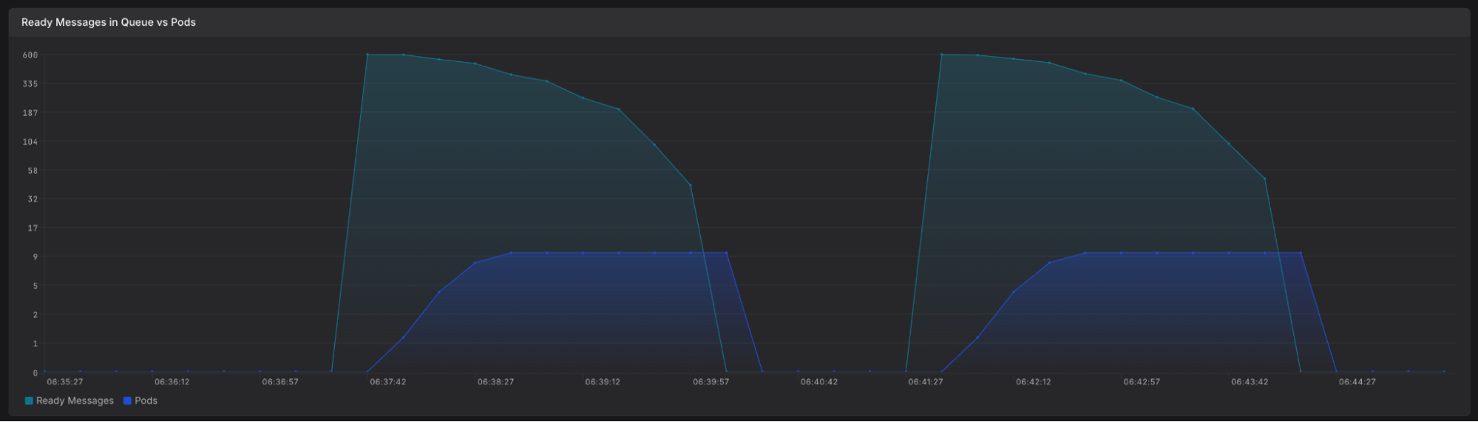Image resolution: width=1478 pixels, height=422 pixels.
Task: Click the blue Pods color swatch
Action: [127, 401]
